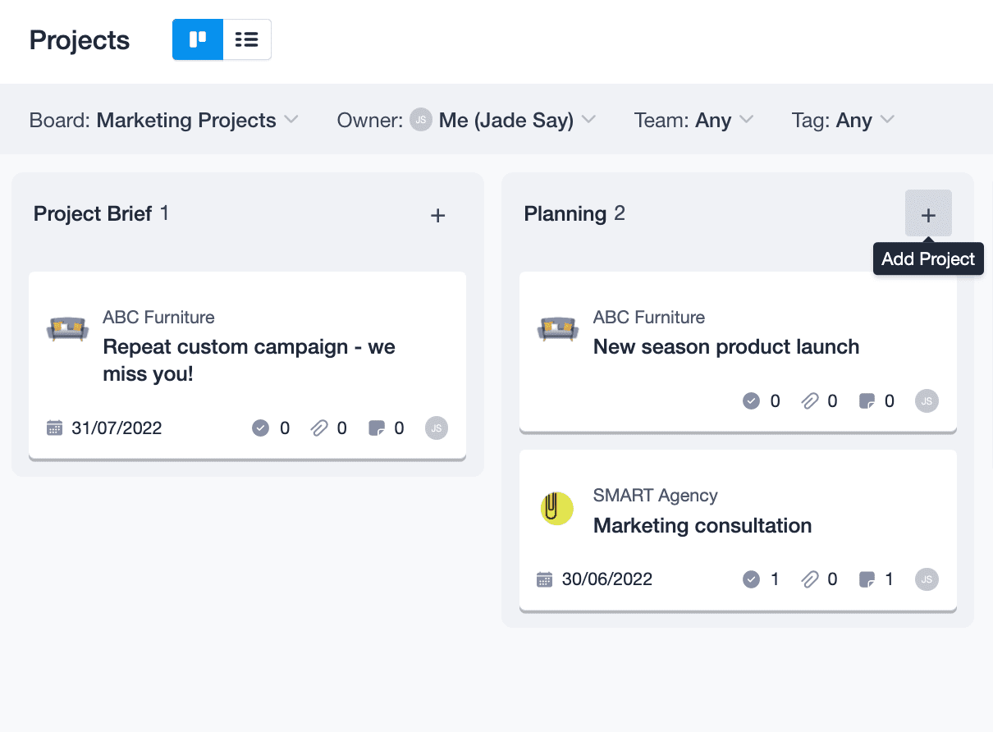Click SMART Agency paperclip logo
Image resolution: width=993 pixels, height=732 pixels.
[x=556, y=509]
